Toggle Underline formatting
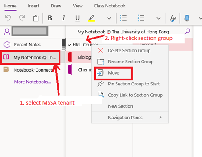 [78, 18]
